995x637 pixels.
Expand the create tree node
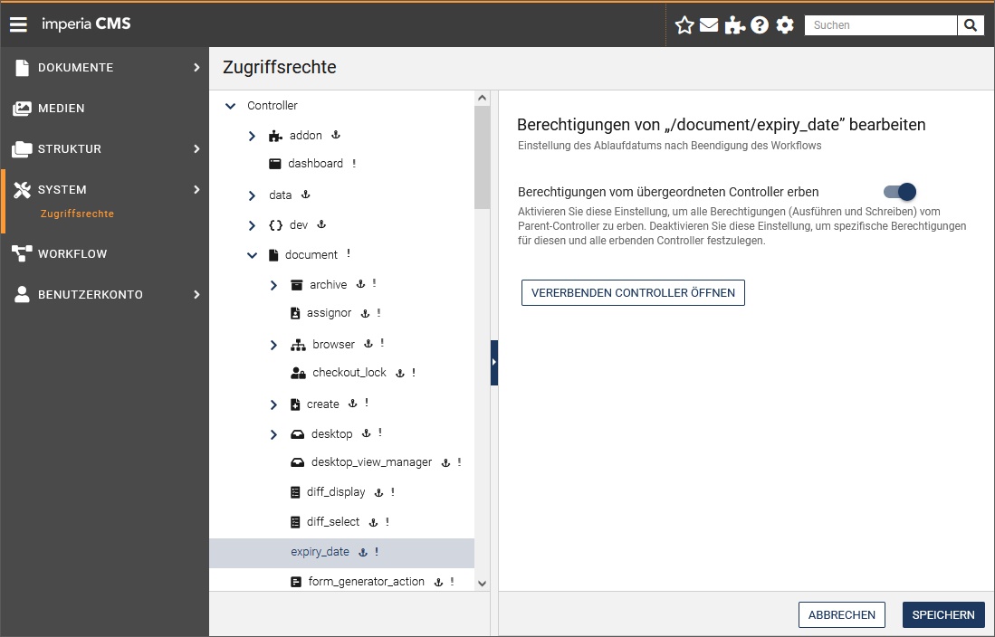[x=273, y=404]
